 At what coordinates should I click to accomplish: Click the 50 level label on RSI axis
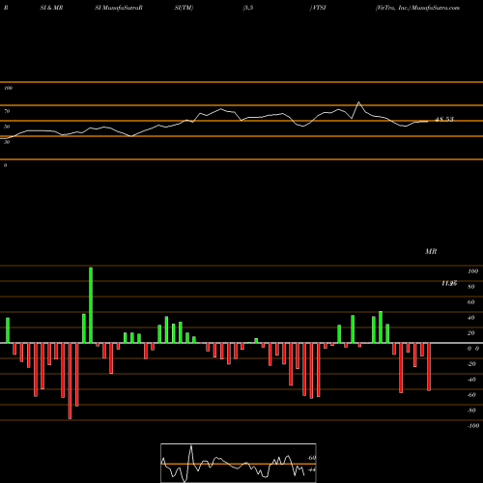pyautogui.click(x=7, y=127)
